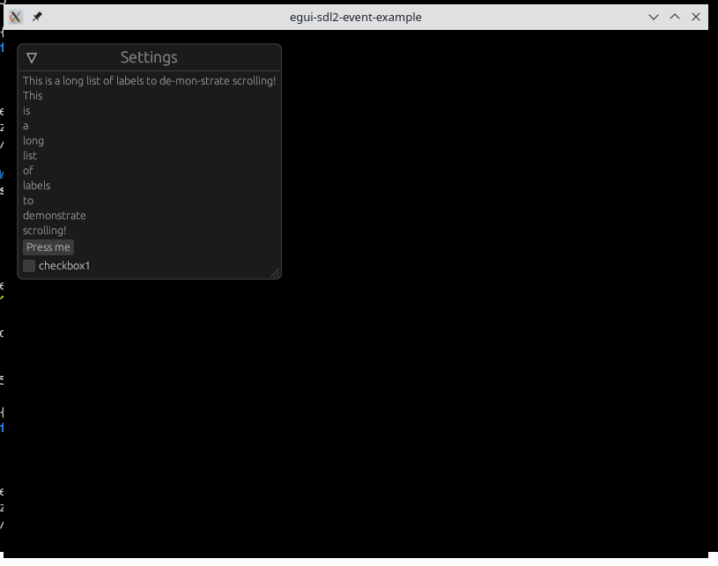Click the title bar reading egui-sdl2-event-example
718x566 pixels.
tap(355, 17)
